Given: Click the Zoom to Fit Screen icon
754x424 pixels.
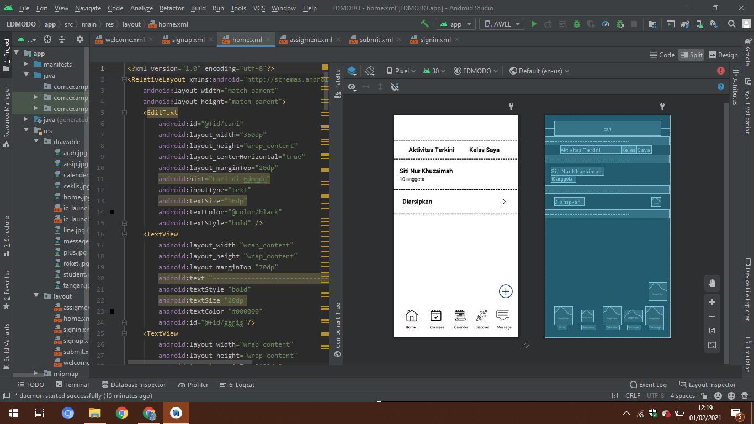Looking at the screenshot, I should click(712, 345).
